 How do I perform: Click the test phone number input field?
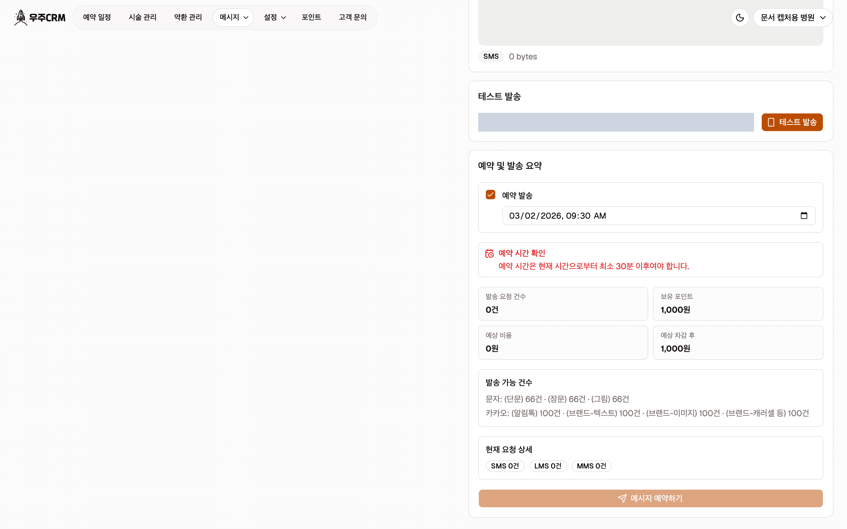[x=616, y=122]
